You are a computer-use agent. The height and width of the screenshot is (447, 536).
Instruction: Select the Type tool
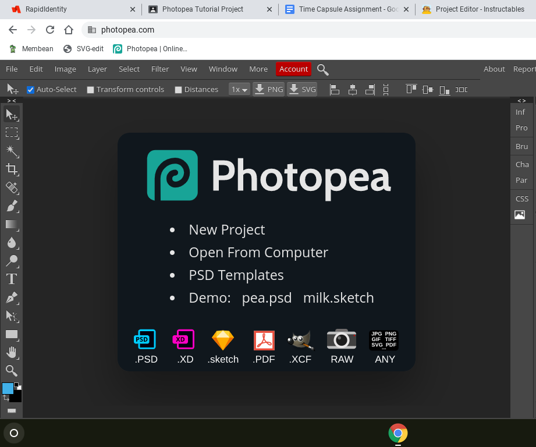point(12,279)
